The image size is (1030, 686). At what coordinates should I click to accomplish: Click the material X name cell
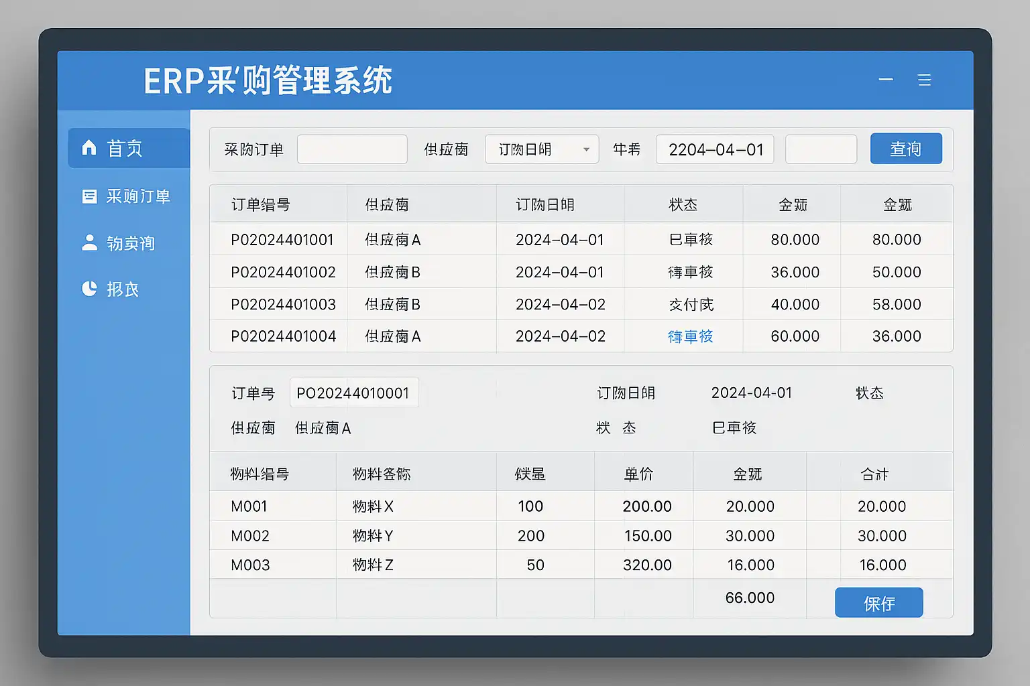click(374, 506)
